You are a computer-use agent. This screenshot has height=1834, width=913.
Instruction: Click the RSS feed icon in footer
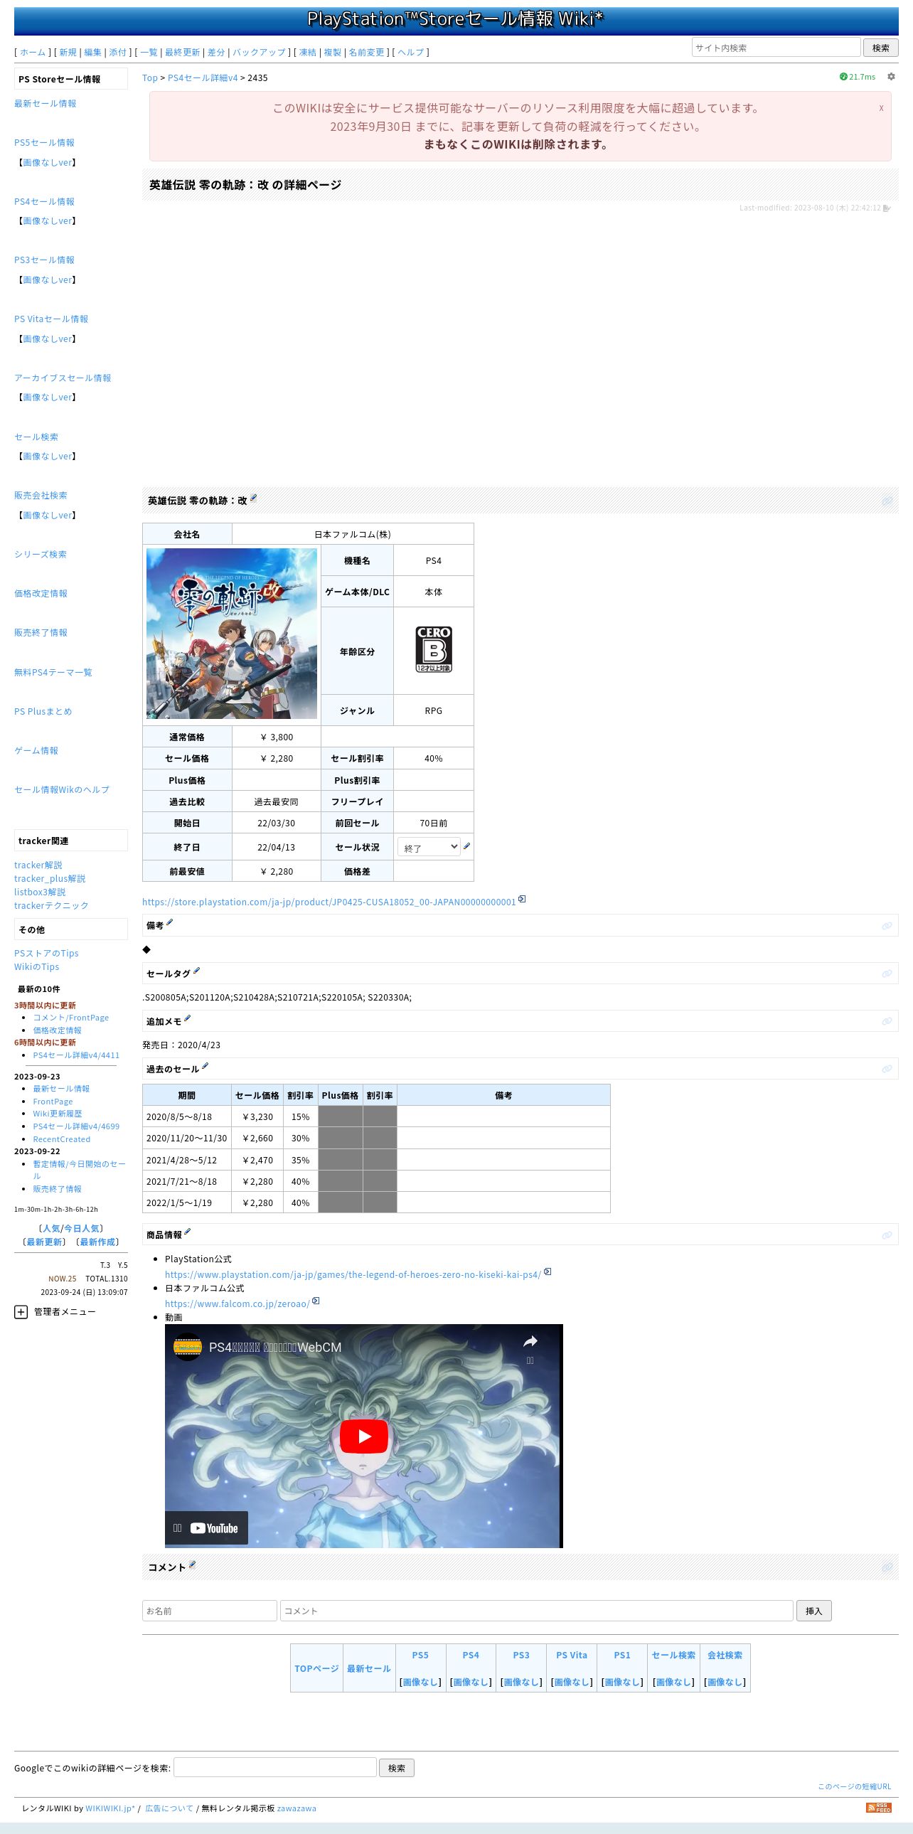coord(878,1808)
